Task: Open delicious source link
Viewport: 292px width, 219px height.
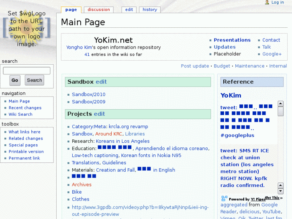Action: pyautogui.click(x=249, y=212)
